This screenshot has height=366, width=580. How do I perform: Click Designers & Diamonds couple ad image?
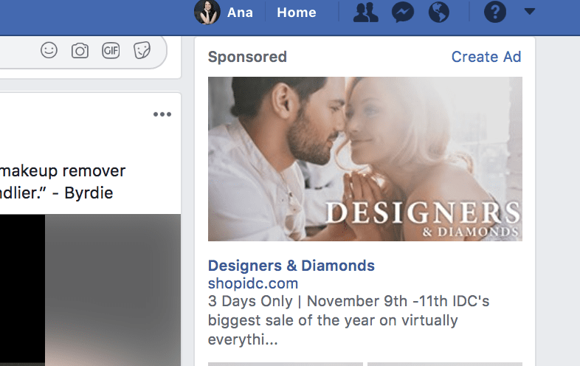click(365, 159)
